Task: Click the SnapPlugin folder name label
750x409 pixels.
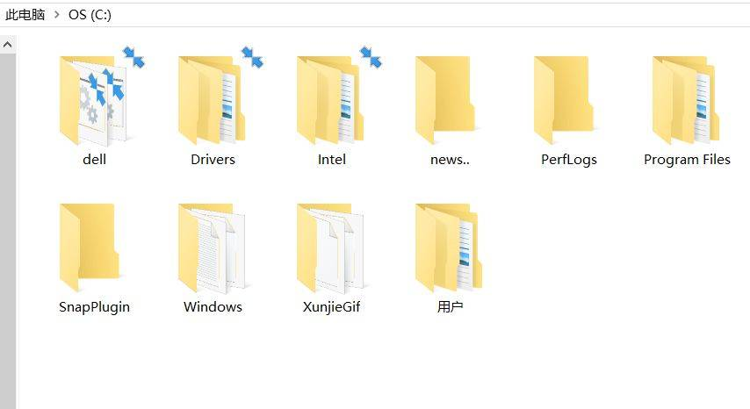Action: click(x=94, y=307)
